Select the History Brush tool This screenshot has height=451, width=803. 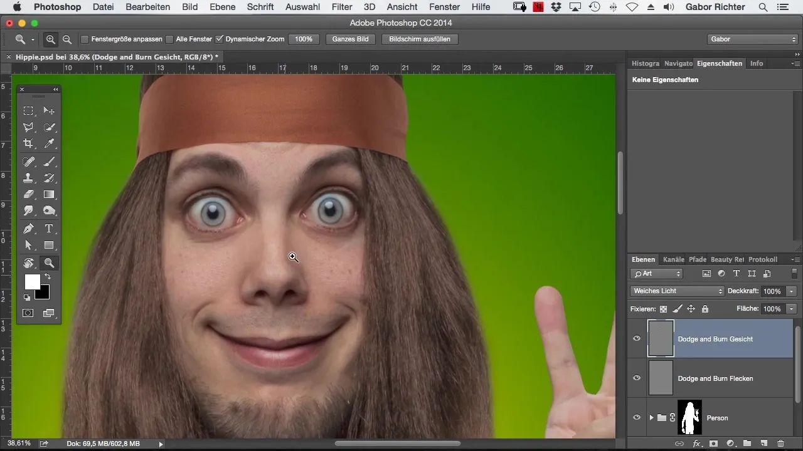pyautogui.click(x=49, y=178)
